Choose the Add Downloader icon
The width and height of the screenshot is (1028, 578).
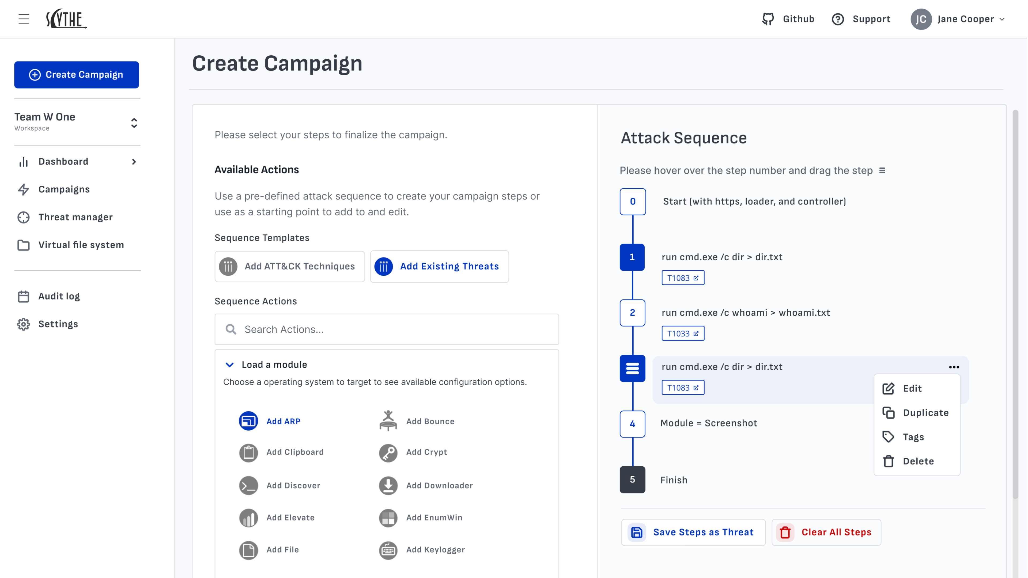point(388,485)
